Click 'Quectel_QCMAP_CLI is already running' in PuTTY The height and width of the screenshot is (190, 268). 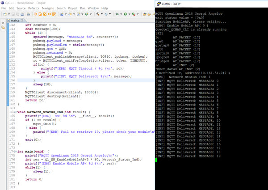pos(191,30)
